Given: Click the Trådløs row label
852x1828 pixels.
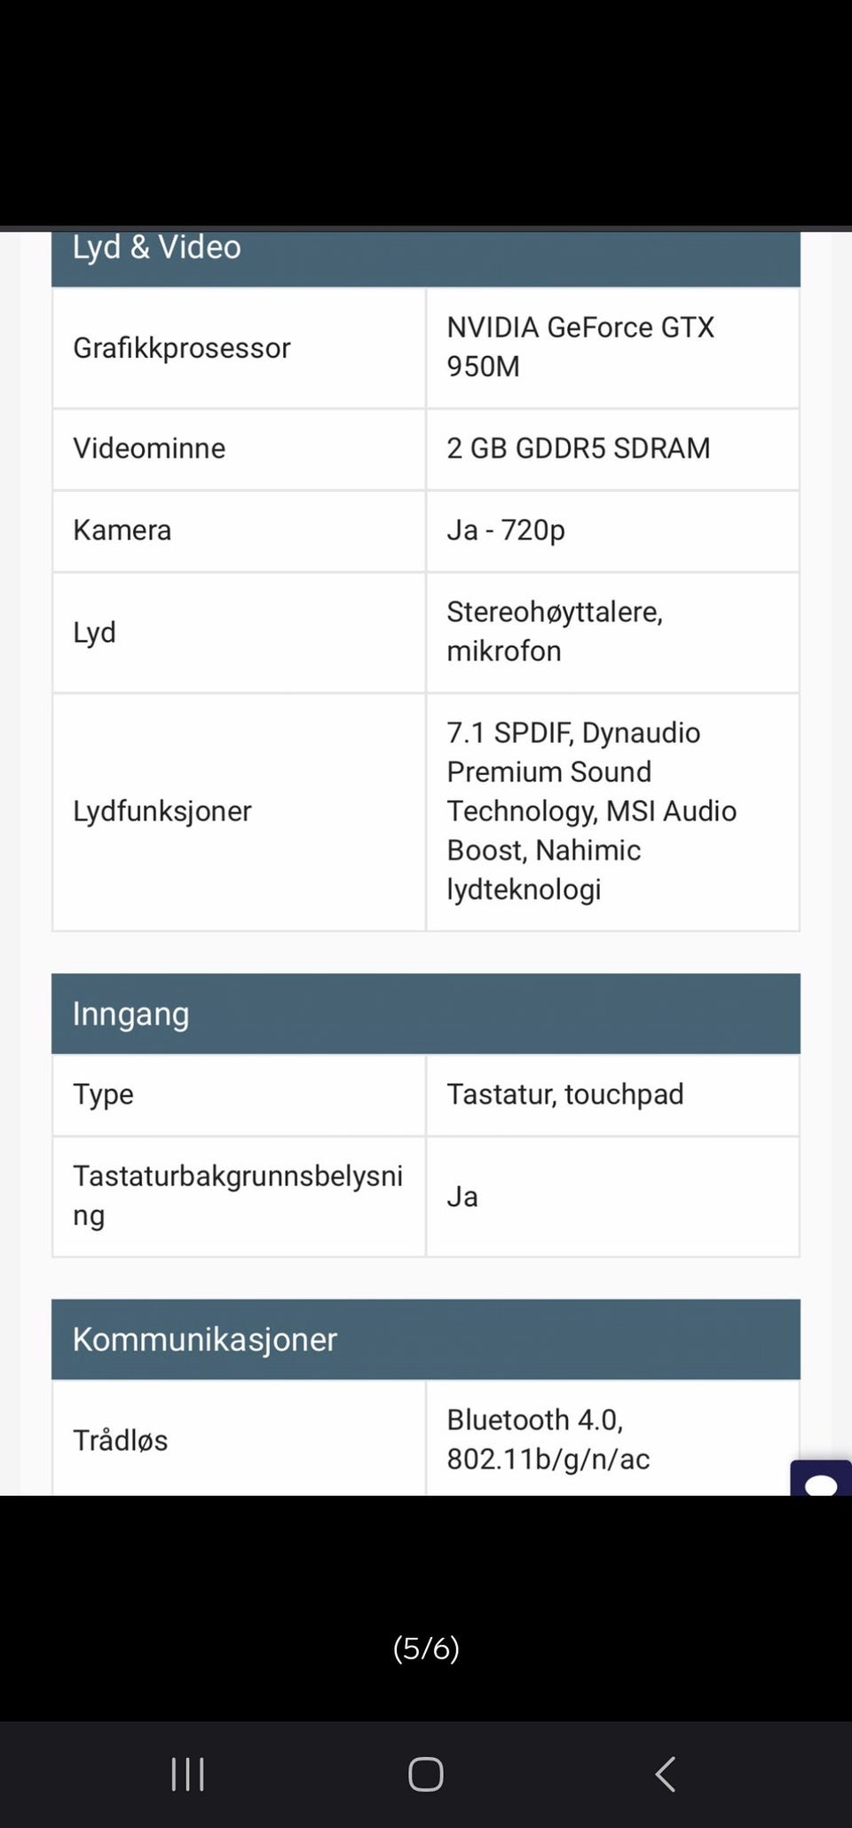Looking at the screenshot, I should pos(121,1440).
